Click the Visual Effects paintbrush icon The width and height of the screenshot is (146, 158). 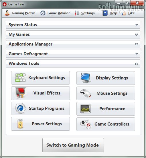coord(21,93)
